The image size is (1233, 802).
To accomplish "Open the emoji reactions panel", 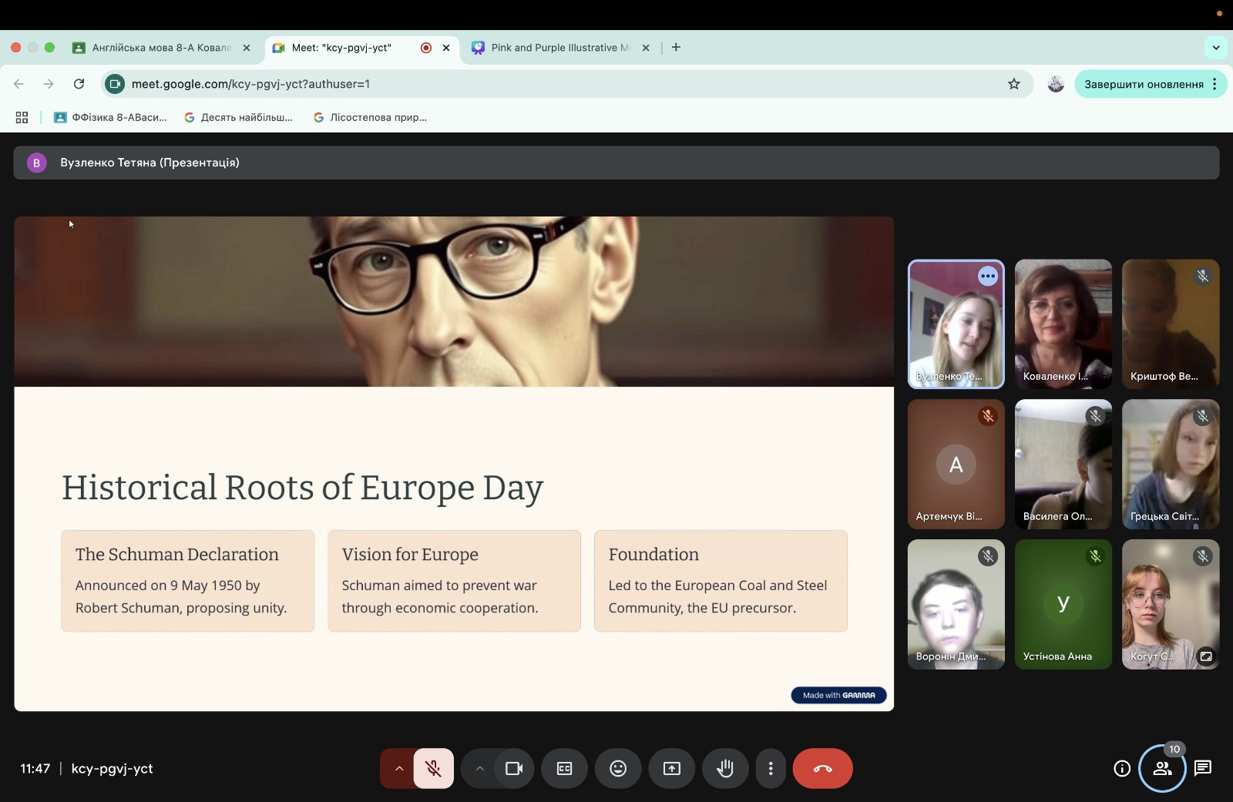I will click(618, 768).
